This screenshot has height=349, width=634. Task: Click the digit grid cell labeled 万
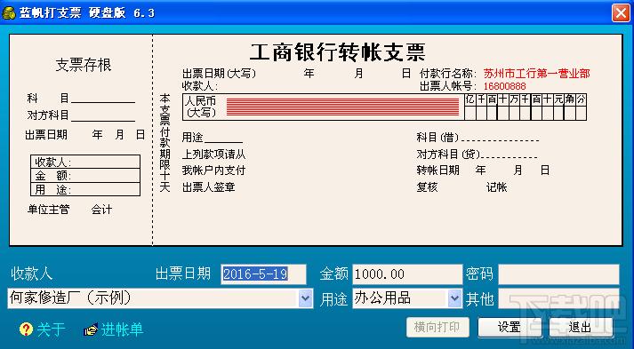click(x=514, y=99)
